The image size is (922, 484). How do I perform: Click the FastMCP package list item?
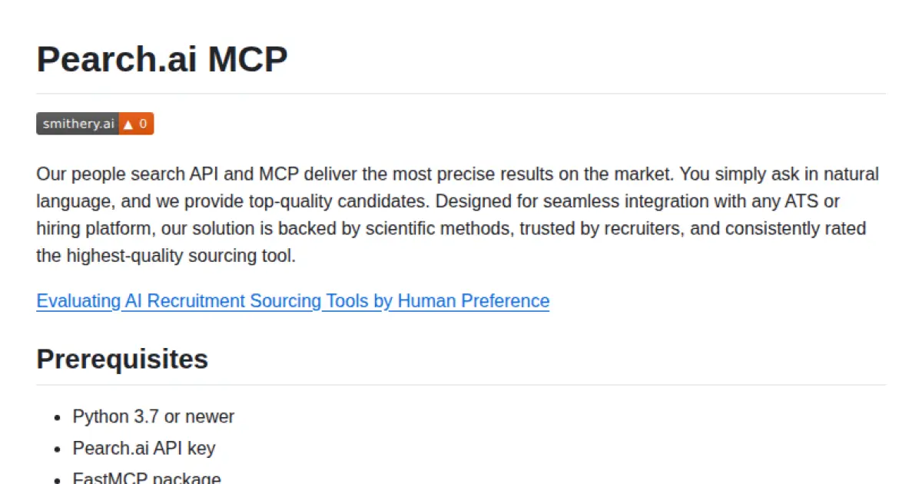tap(147, 479)
